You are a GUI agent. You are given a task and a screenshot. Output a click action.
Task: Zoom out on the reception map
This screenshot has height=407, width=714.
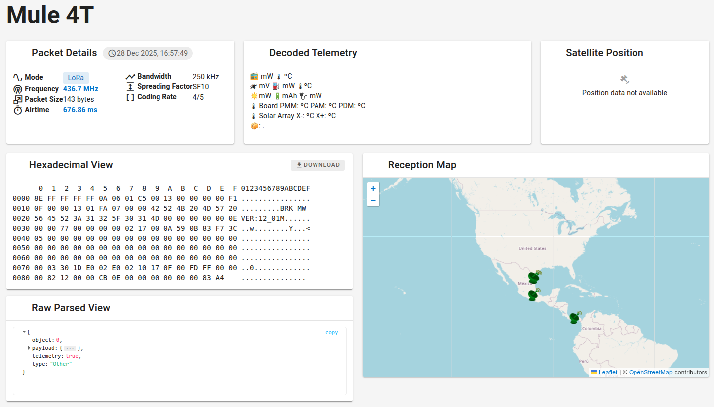click(x=373, y=200)
